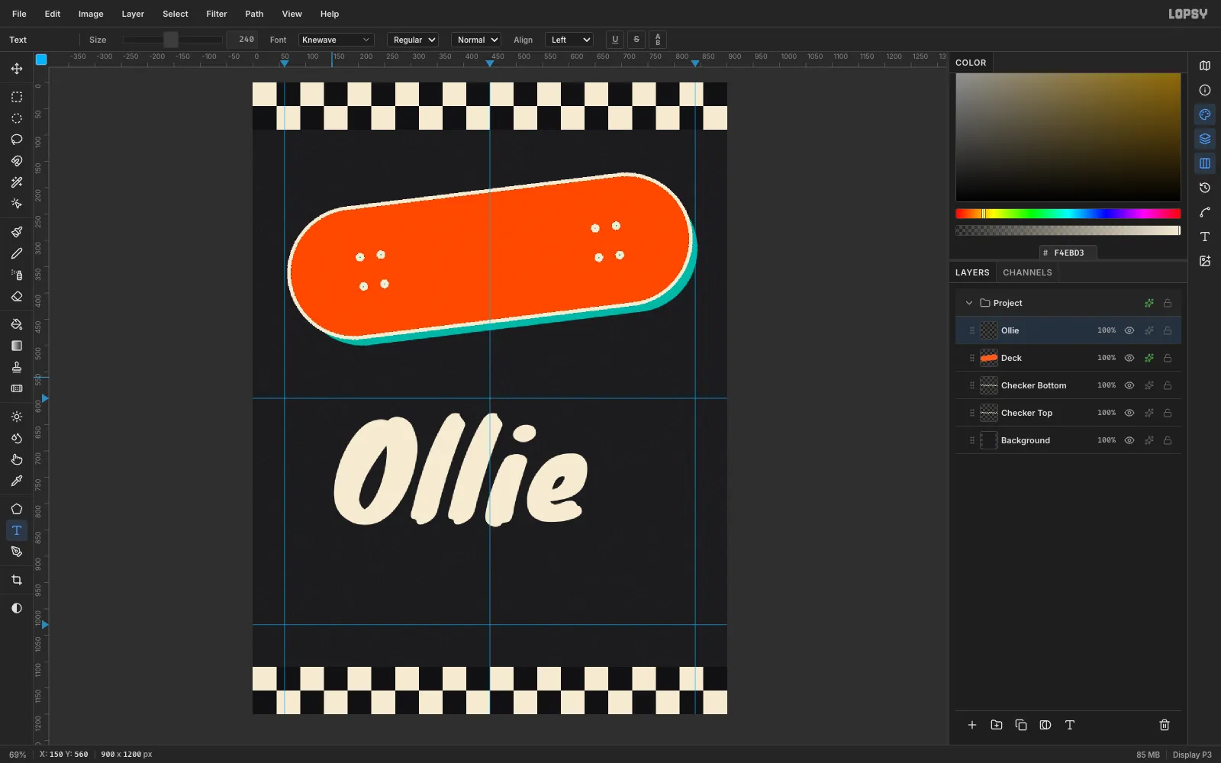This screenshot has width=1221, height=763.
Task: Select the Smudge finger tool
Action: point(17,459)
